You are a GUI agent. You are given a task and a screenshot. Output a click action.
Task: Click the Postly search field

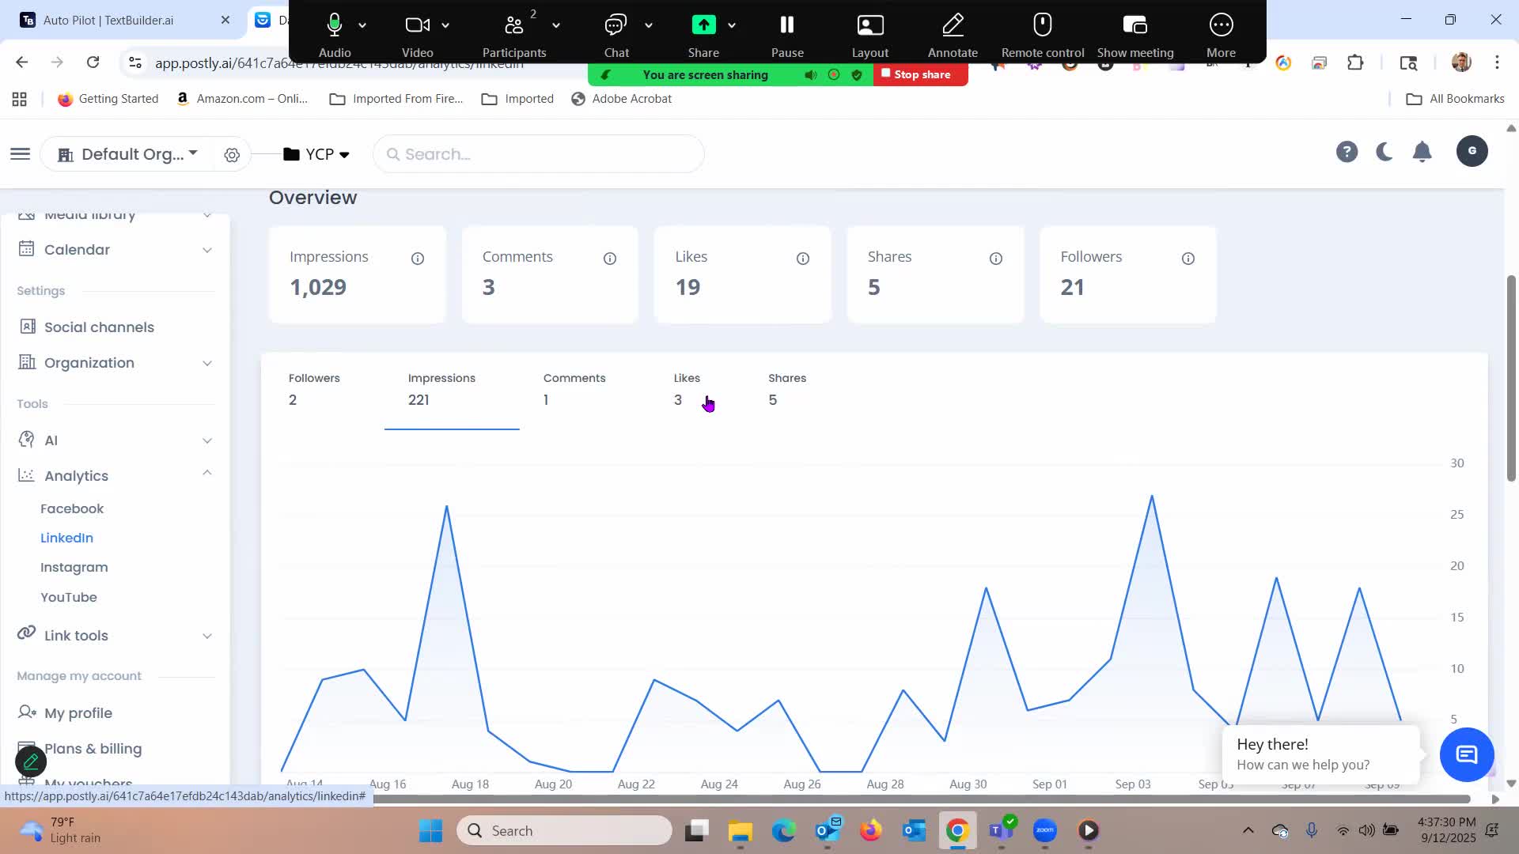538,154
